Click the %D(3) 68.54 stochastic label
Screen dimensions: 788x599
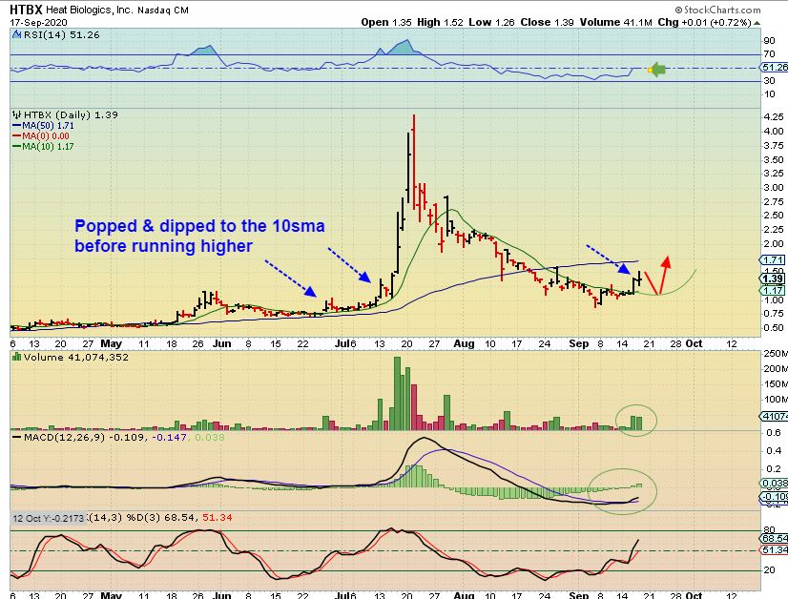[x=162, y=518]
